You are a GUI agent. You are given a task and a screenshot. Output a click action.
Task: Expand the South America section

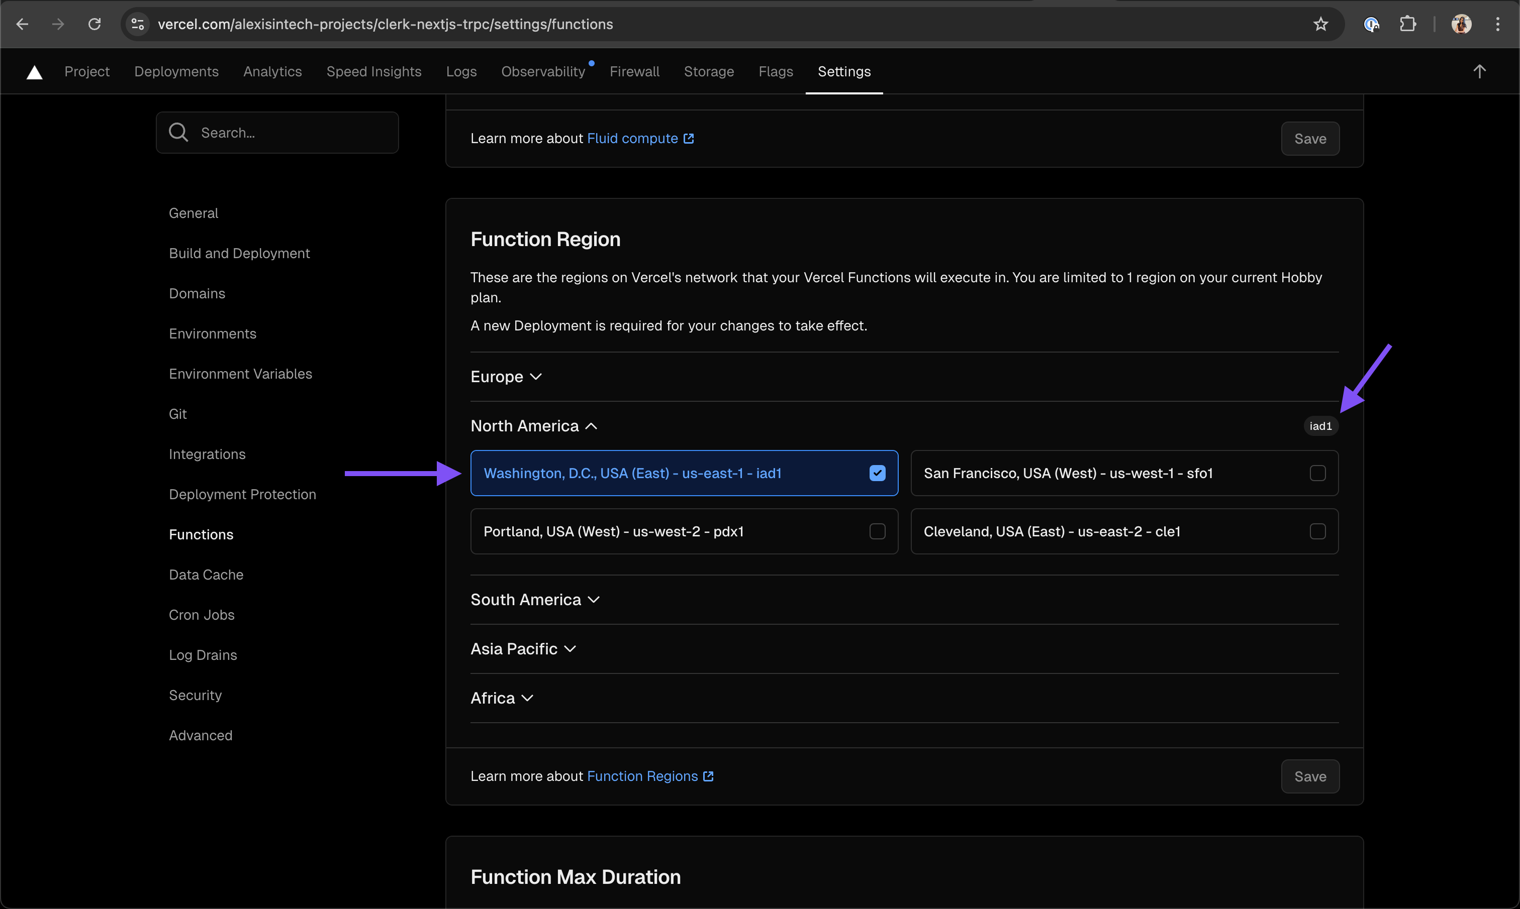(535, 599)
